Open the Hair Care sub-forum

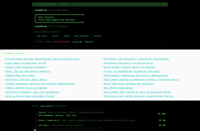[71, 115]
